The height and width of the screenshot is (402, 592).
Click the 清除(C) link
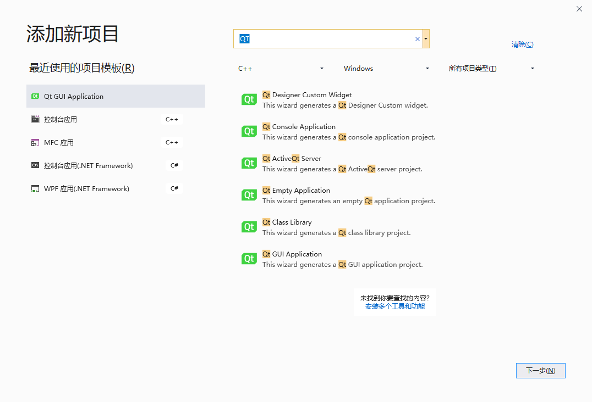coord(522,44)
